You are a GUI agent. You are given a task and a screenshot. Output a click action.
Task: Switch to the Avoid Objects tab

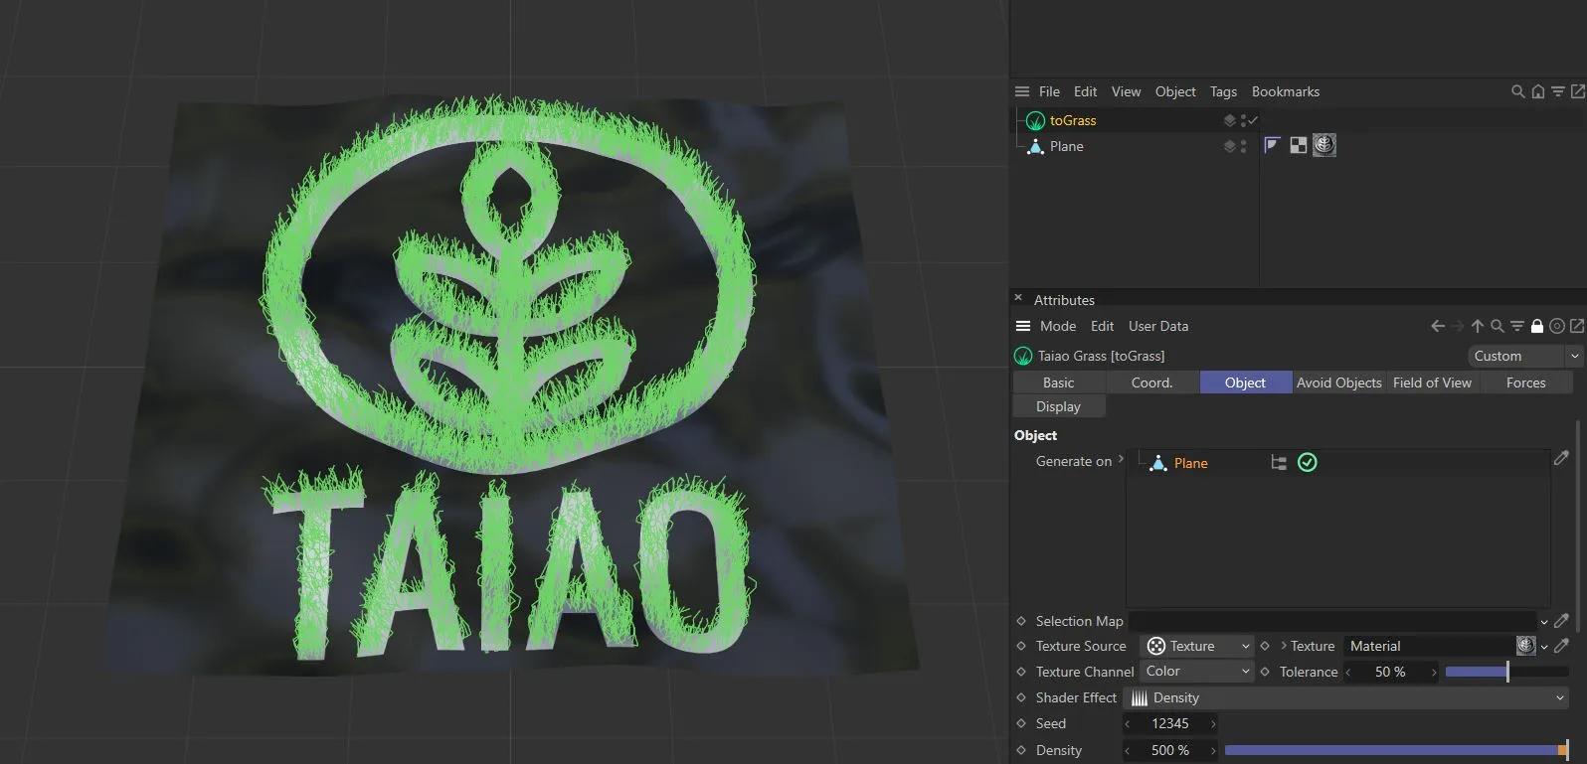coord(1338,382)
